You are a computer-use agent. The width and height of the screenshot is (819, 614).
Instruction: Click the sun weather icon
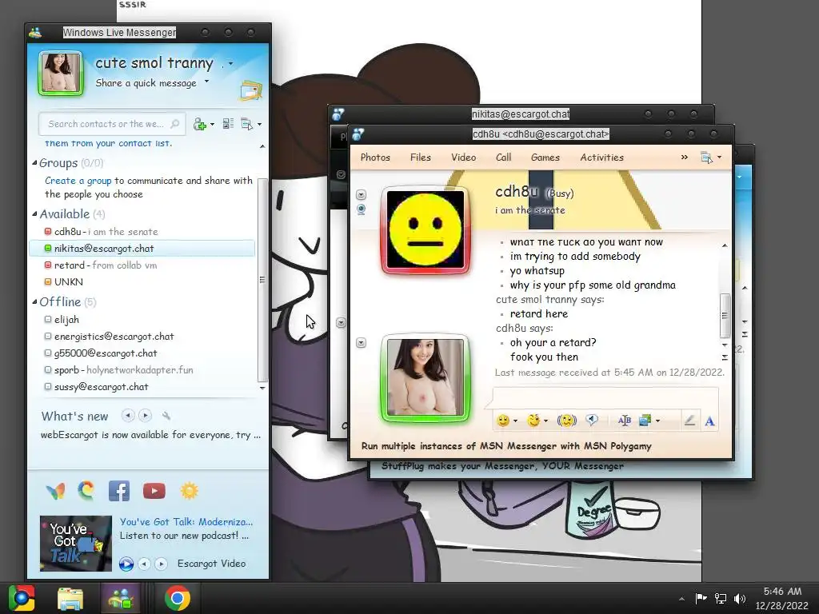189,491
